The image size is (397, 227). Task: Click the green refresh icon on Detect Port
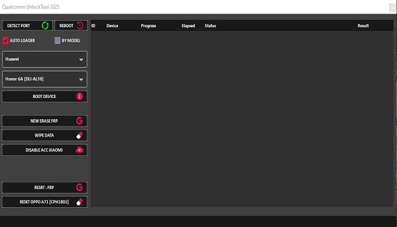(45, 25)
